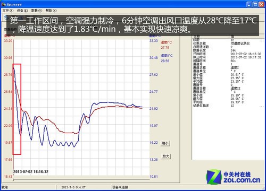The image size is (266, 191).
Task: Select the 仪表名称 row in properties list
Action: pyautogui.click(x=228, y=44)
